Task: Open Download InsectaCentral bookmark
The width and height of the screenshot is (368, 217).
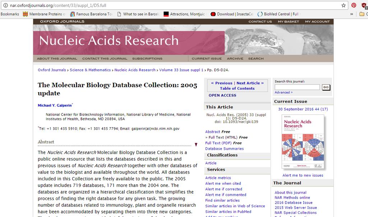Action: [x=232, y=14]
